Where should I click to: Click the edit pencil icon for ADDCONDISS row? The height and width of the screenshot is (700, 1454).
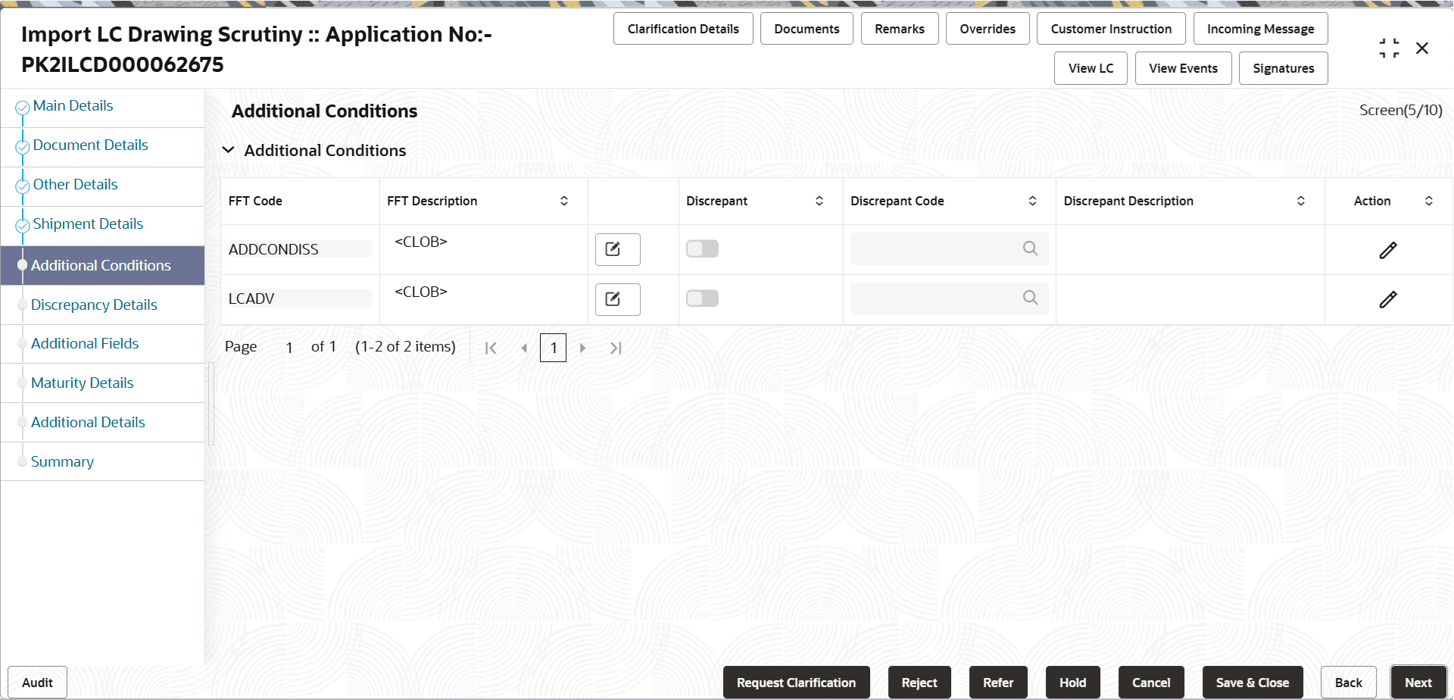[x=1388, y=250]
